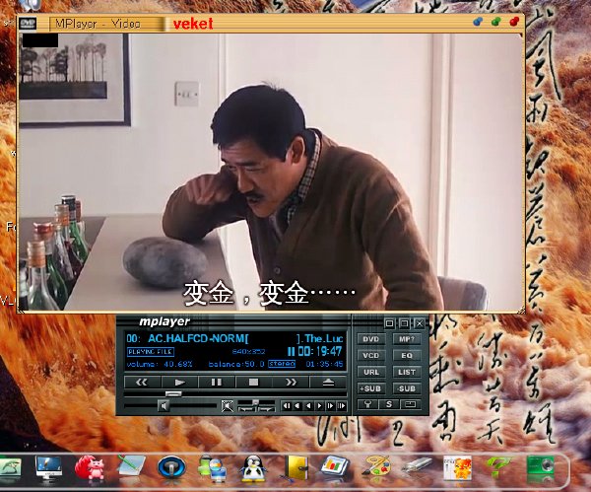Click the DVD icon in video title bar

pos(28,24)
